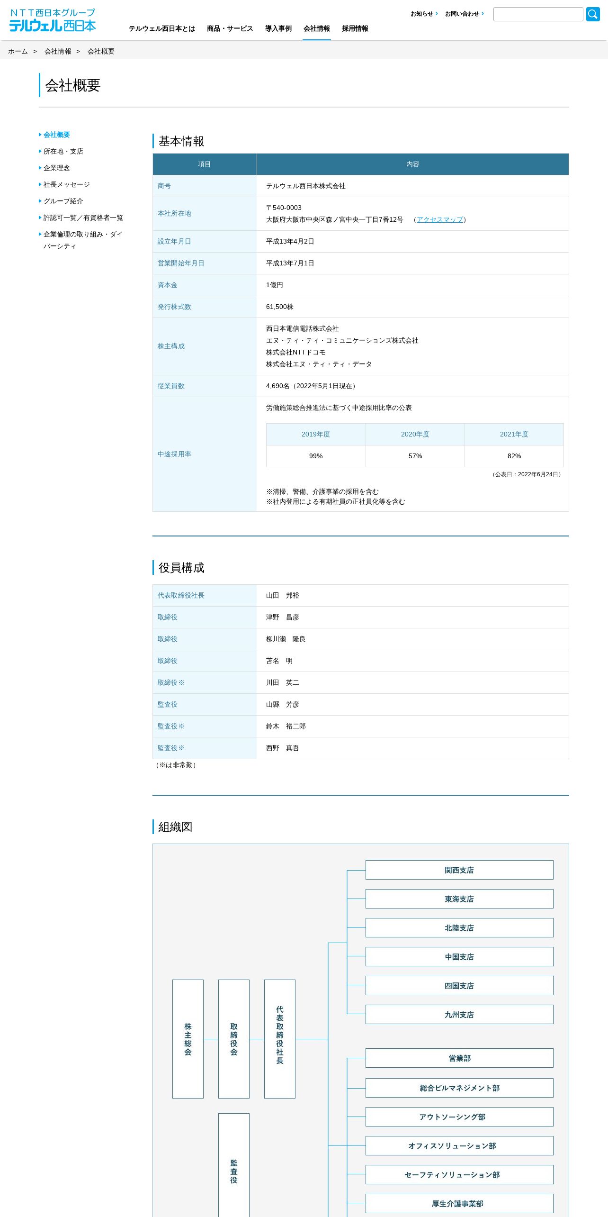Open 商品・サービス menu
This screenshot has height=1217, width=608.
230,28
